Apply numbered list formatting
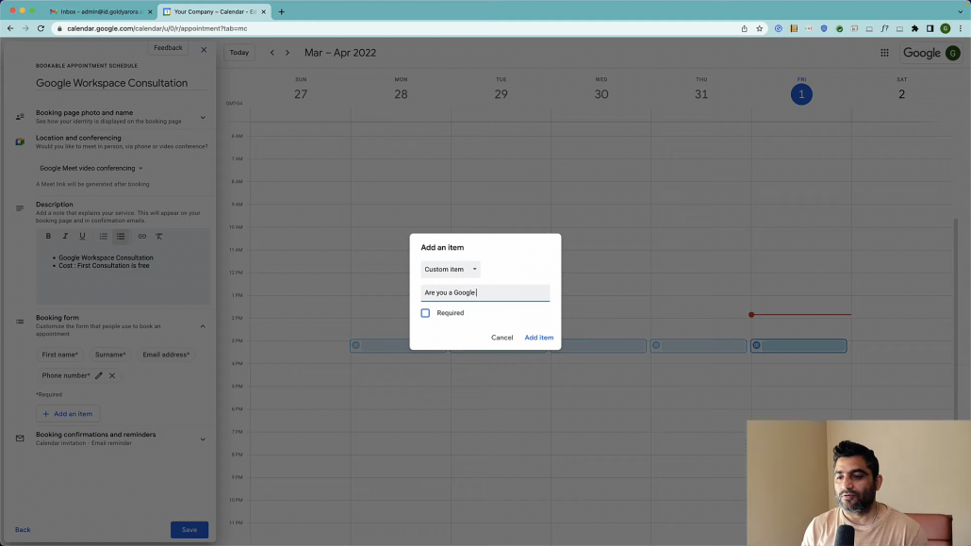This screenshot has height=546, width=971. 104,236
